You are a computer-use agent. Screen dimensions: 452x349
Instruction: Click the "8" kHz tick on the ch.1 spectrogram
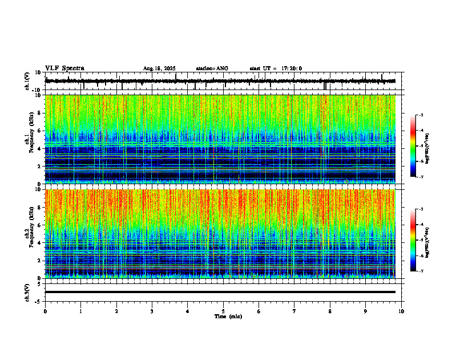point(39,113)
